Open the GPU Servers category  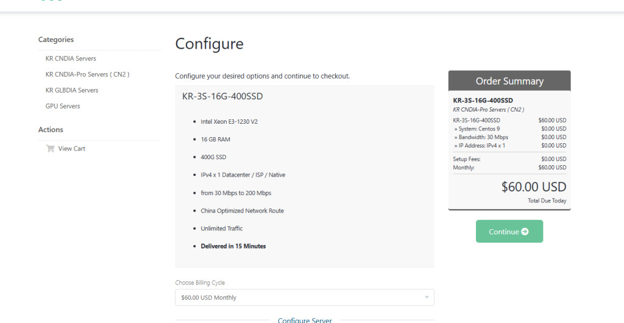click(63, 106)
